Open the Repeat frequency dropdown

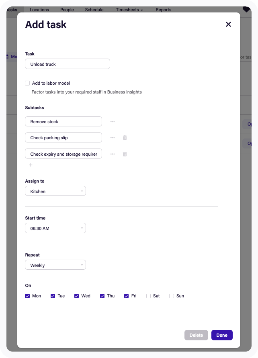click(x=55, y=264)
